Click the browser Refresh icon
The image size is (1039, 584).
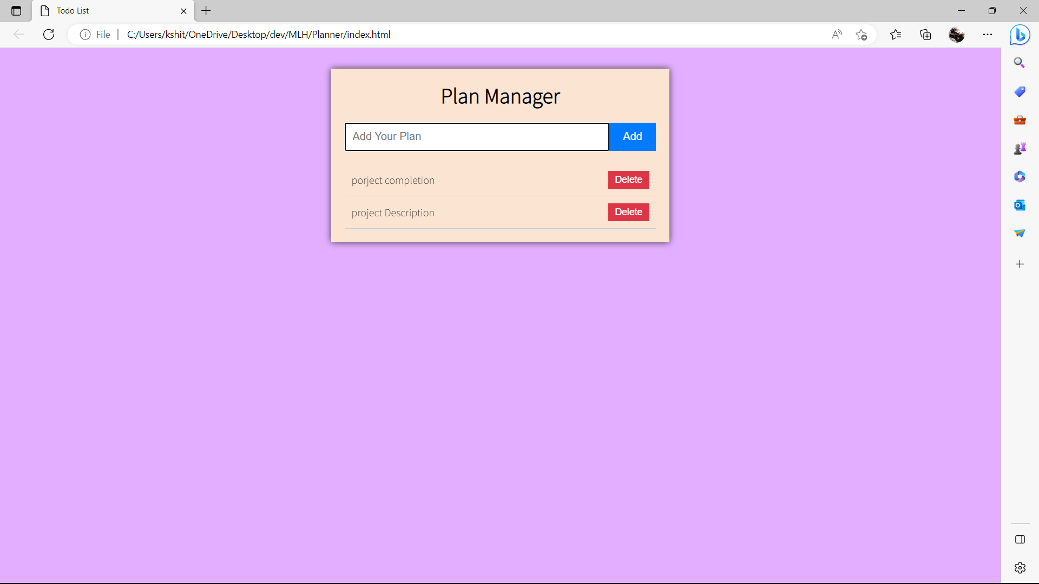(x=49, y=35)
